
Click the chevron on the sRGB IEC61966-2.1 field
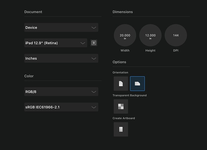coord(94,107)
